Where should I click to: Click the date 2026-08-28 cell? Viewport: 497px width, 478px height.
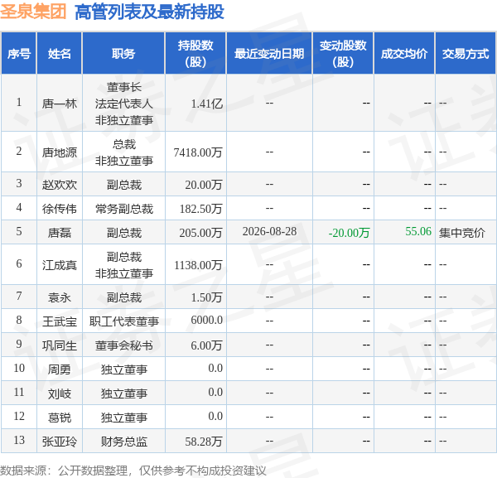tap(269, 232)
